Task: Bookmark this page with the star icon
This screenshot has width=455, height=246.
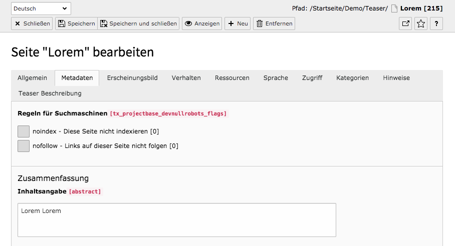Action: pos(421,23)
